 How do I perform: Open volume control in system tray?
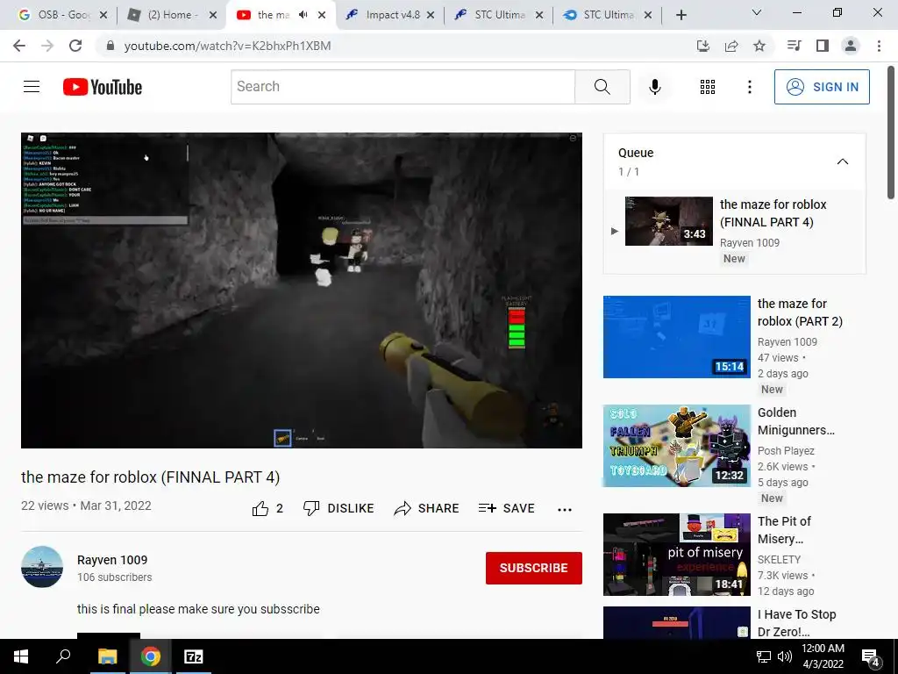(785, 656)
